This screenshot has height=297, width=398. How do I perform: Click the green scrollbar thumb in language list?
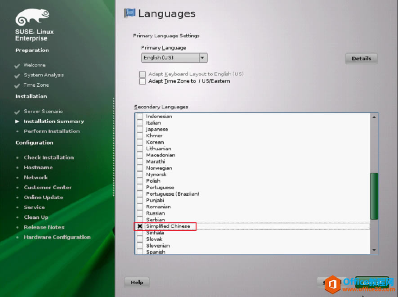pyautogui.click(x=374, y=196)
